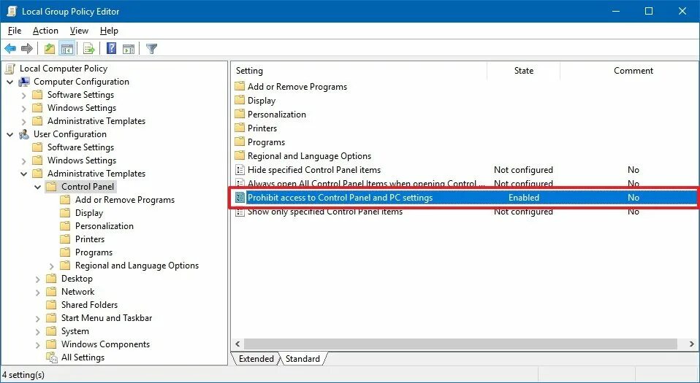Select 'Always open All Control Panel Items' setting
700x383 pixels.
(x=366, y=184)
